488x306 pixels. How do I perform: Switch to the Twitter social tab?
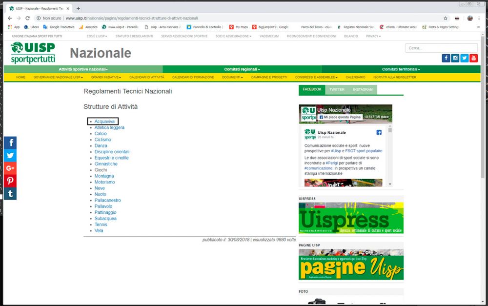[337, 90]
